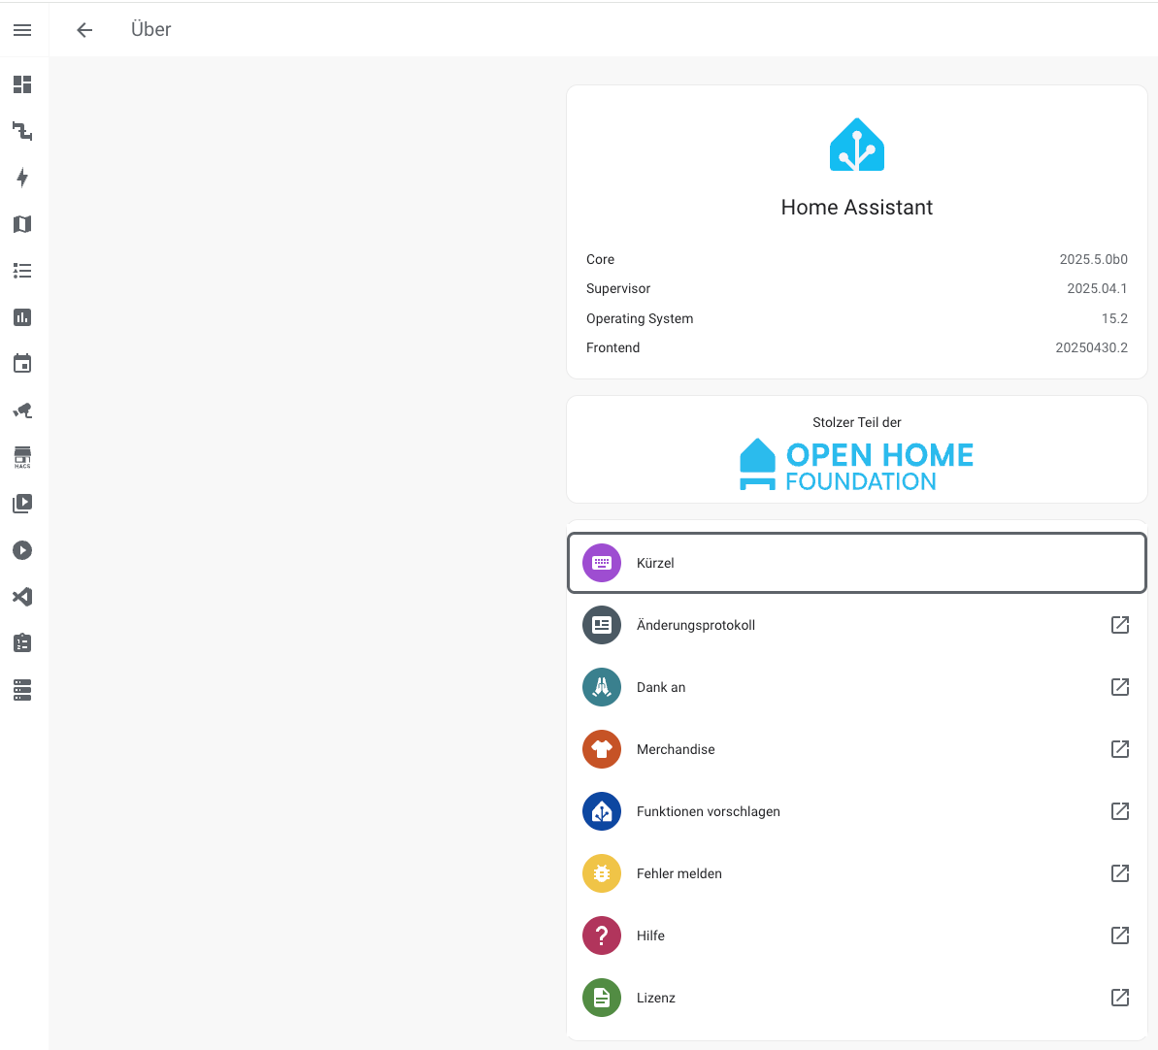Click the Core label
The width and height of the screenshot is (1158, 1050).
(601, 259)
